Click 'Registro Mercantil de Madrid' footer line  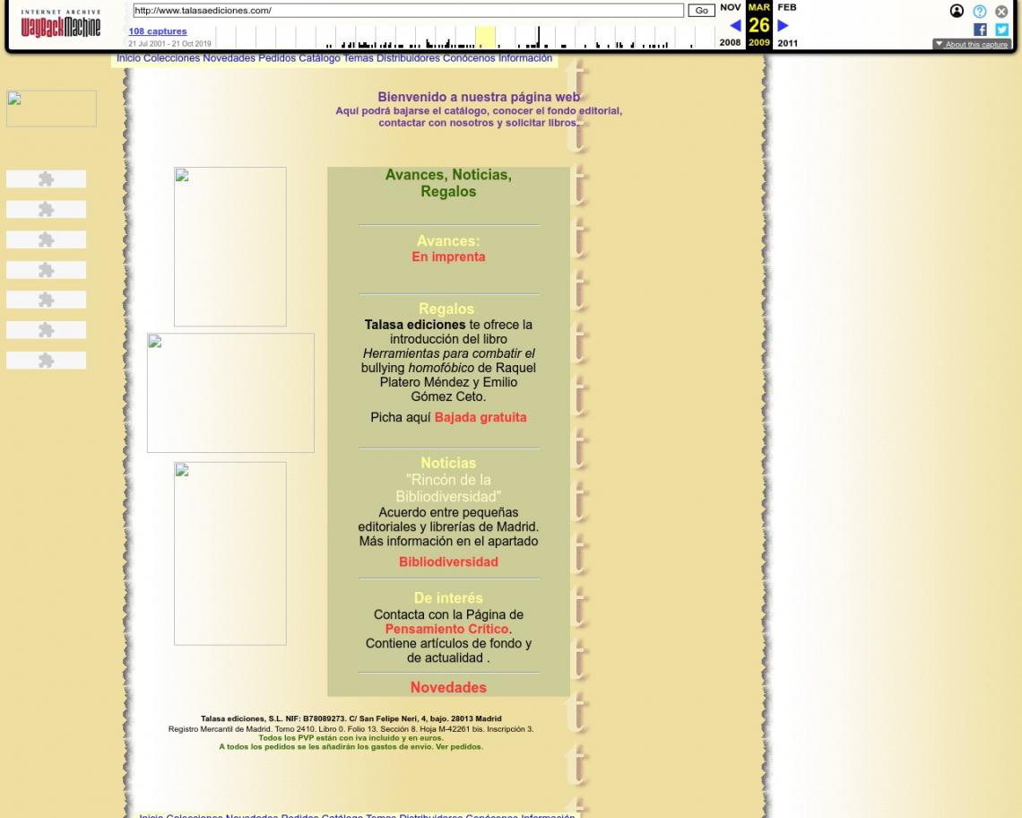coord(351,729)
